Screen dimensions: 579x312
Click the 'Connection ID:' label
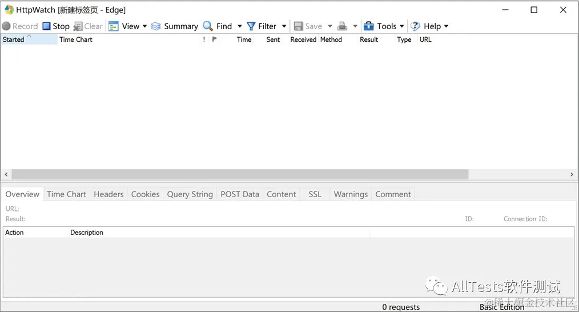(x=525, y=219)
